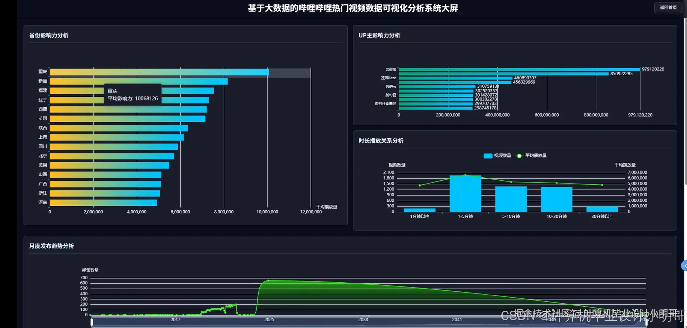This screenshot has width=687, height=328.
Task: Select the 北京 bar
Action: point(112,156)
